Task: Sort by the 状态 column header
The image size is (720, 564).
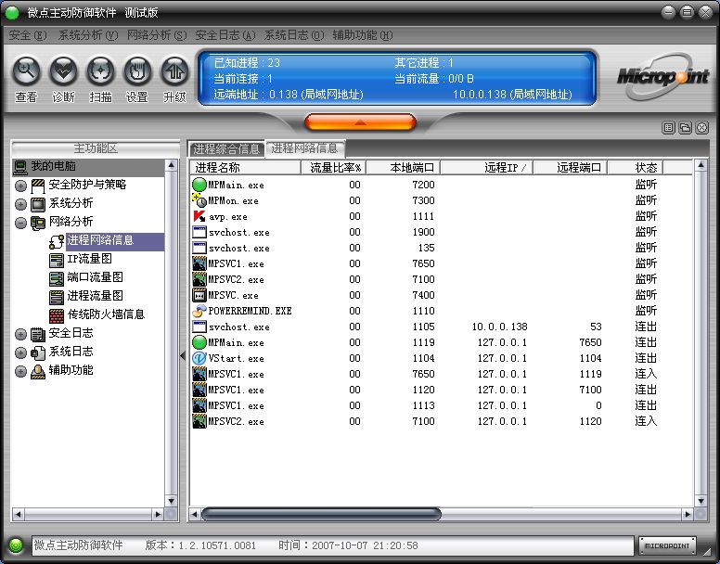Action: [x=636, y=168]
